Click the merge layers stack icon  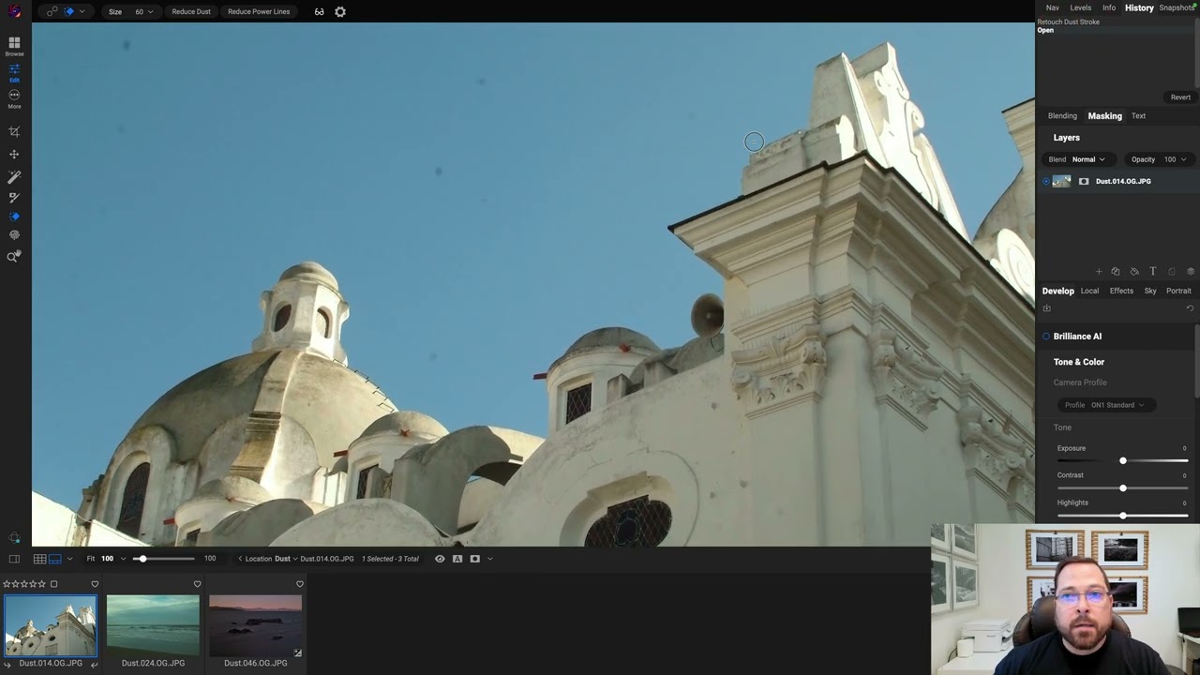pos(1191,272)
